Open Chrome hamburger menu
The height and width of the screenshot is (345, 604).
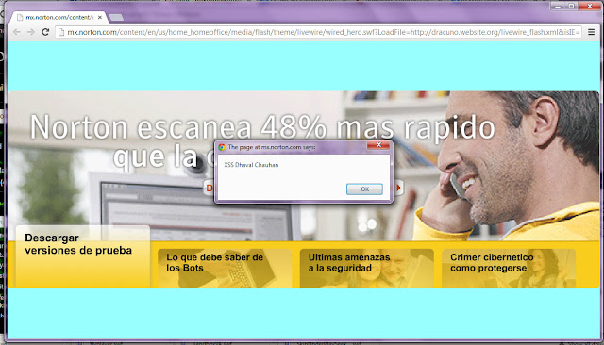pos(592,32)
